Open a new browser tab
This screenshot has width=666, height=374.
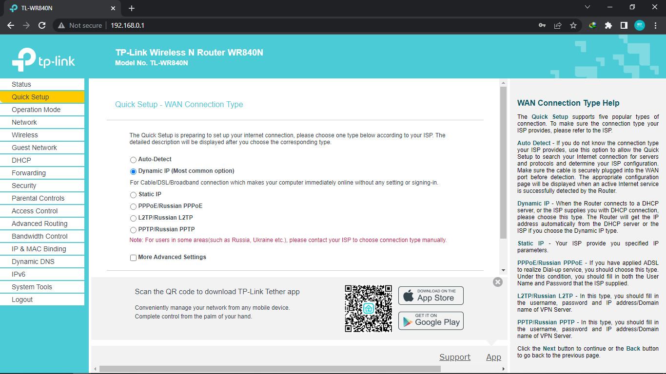[132, 8]
